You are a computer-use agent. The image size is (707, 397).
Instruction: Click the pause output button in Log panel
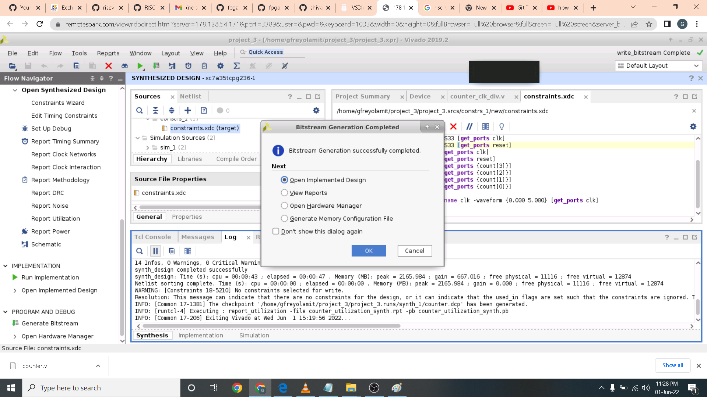click(x=155, y=251)
